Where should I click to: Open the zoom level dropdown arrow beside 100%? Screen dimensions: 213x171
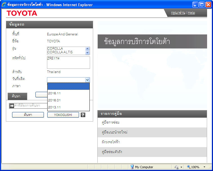pyautogui.click(x=204, y=167)
